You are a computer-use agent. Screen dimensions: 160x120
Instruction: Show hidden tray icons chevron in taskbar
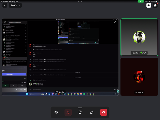point(113,94)
